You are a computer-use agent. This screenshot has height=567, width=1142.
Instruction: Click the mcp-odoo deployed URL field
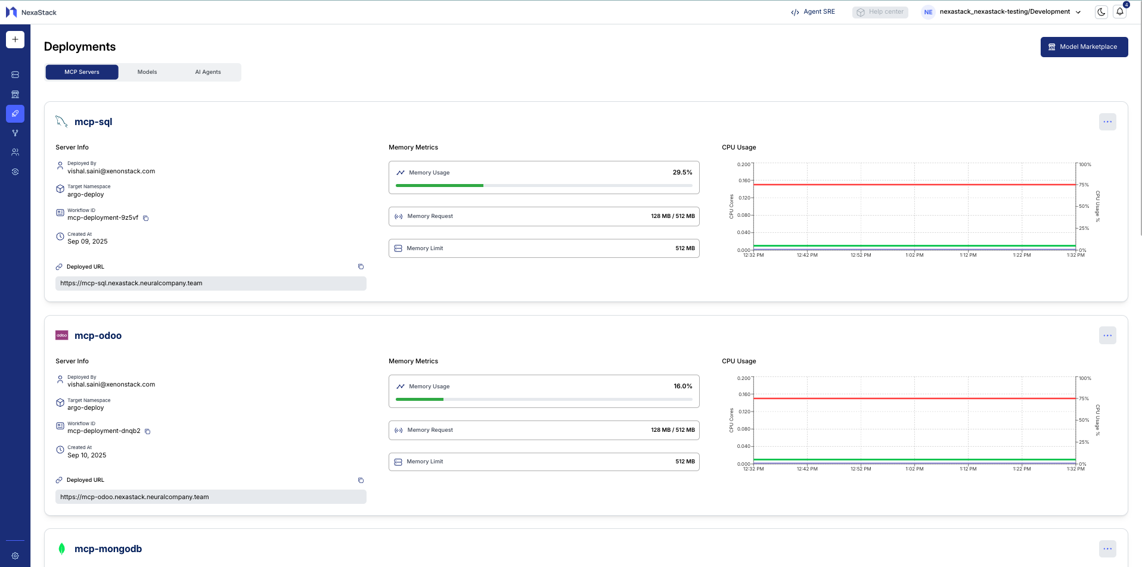pos(210,497)
